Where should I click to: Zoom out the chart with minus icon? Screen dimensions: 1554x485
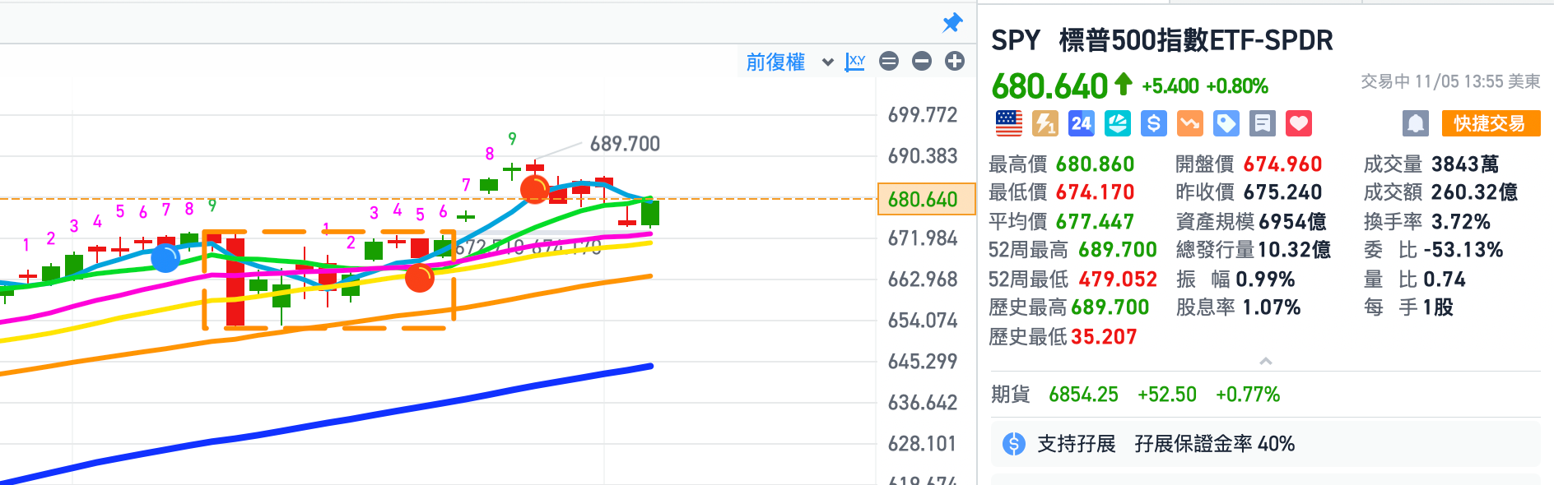pos(922,61)
